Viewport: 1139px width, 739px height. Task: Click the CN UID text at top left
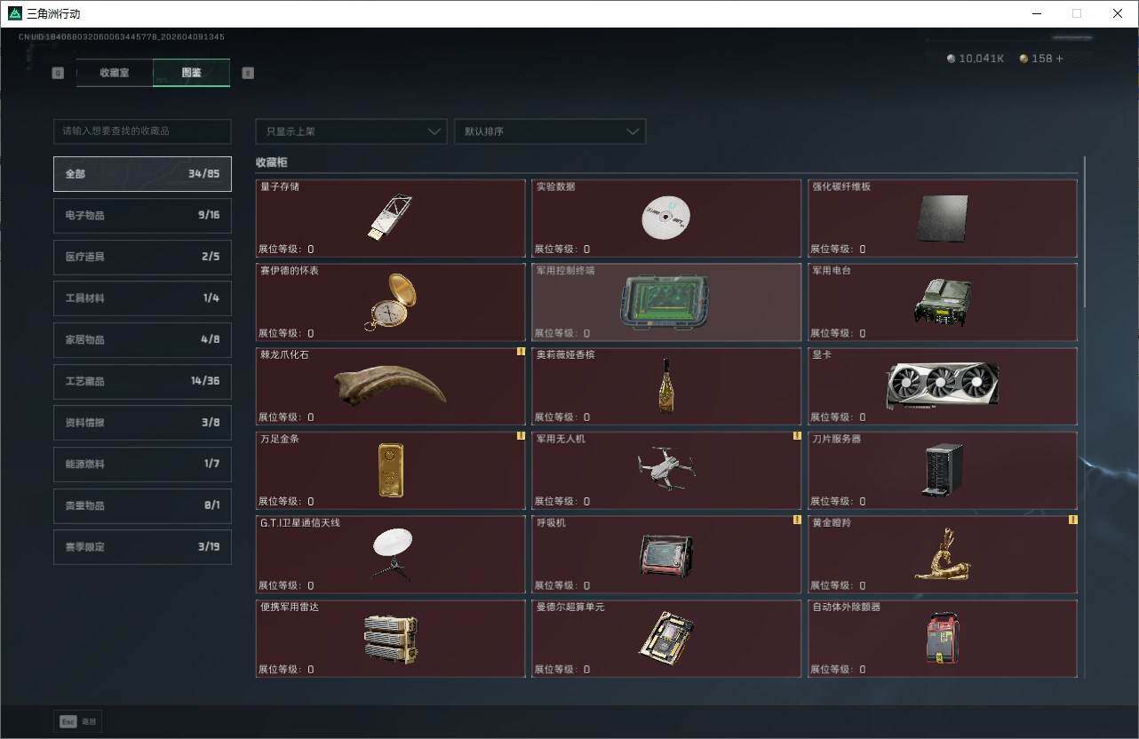click(122, 37)
